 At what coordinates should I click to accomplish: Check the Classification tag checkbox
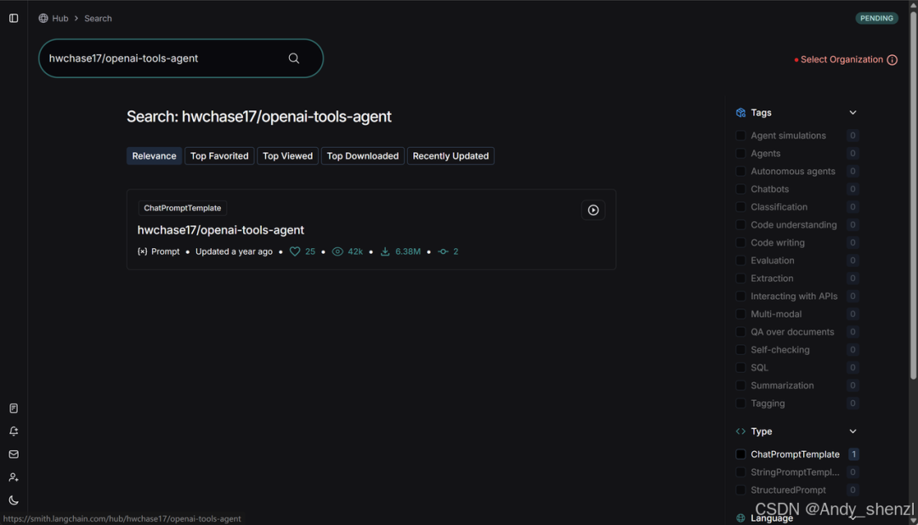coord(740,206)
